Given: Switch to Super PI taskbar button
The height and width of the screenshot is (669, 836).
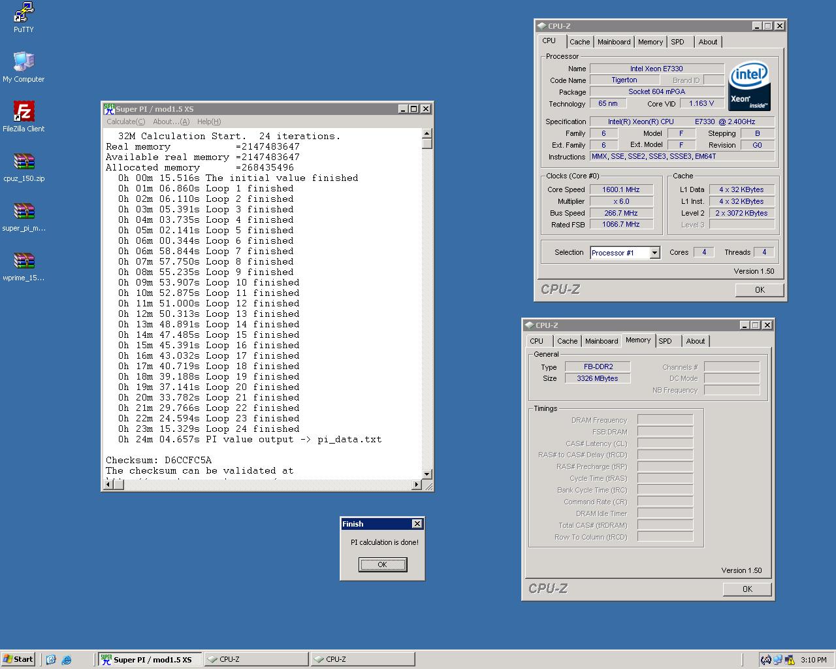Looking at the screenshot, I should [150, 659].
